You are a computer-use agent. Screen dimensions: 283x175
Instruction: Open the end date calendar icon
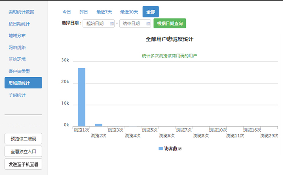coord(148,24)
